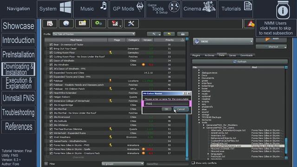Switch to the Plugins tab
Viewport: 297px width, 167px height.
[196, 55]
